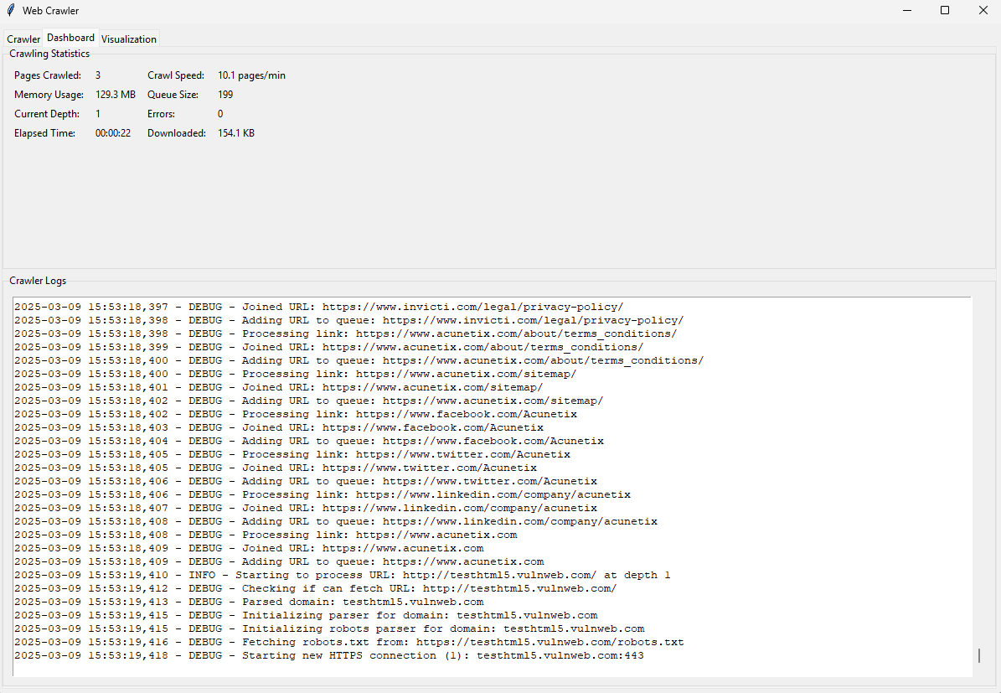
Task: Click log line Joined URL invicti privacy-policy
Action: (x=318, y=307)
